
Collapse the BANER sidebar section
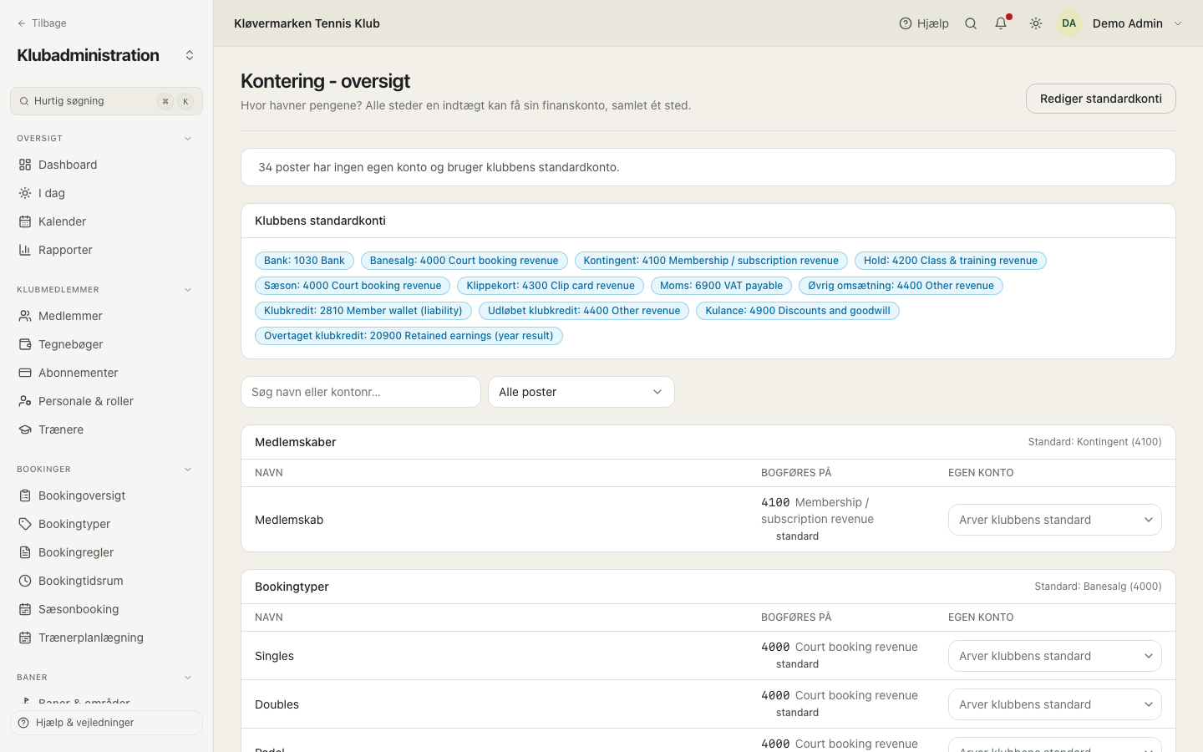click(x=188, y=678)
